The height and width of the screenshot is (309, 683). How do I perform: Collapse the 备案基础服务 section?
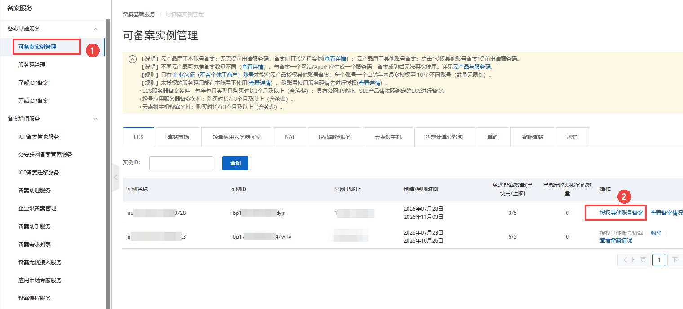pyautogui.click(x=96, y=29)
